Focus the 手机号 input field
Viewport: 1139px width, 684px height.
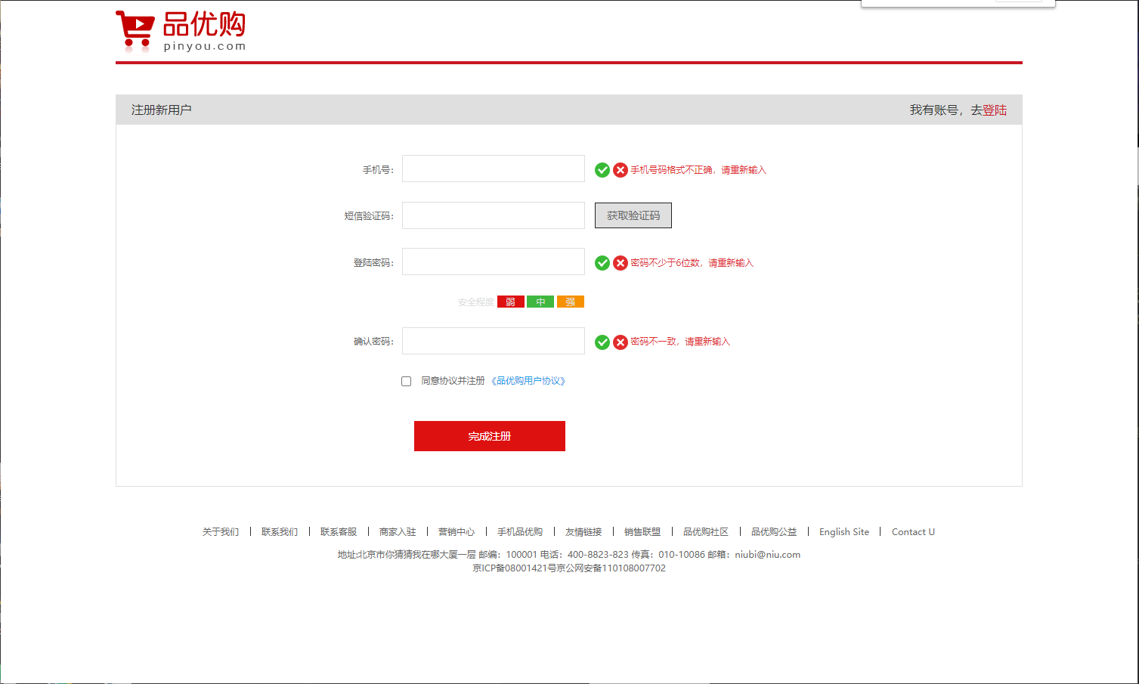[x=494, y=169]
